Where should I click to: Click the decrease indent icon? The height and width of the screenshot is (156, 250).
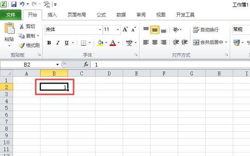(x=176, y=42)
